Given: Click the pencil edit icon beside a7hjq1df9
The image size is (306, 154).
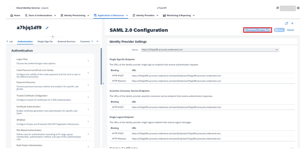Looking at the screenshot, I should 47,28.
